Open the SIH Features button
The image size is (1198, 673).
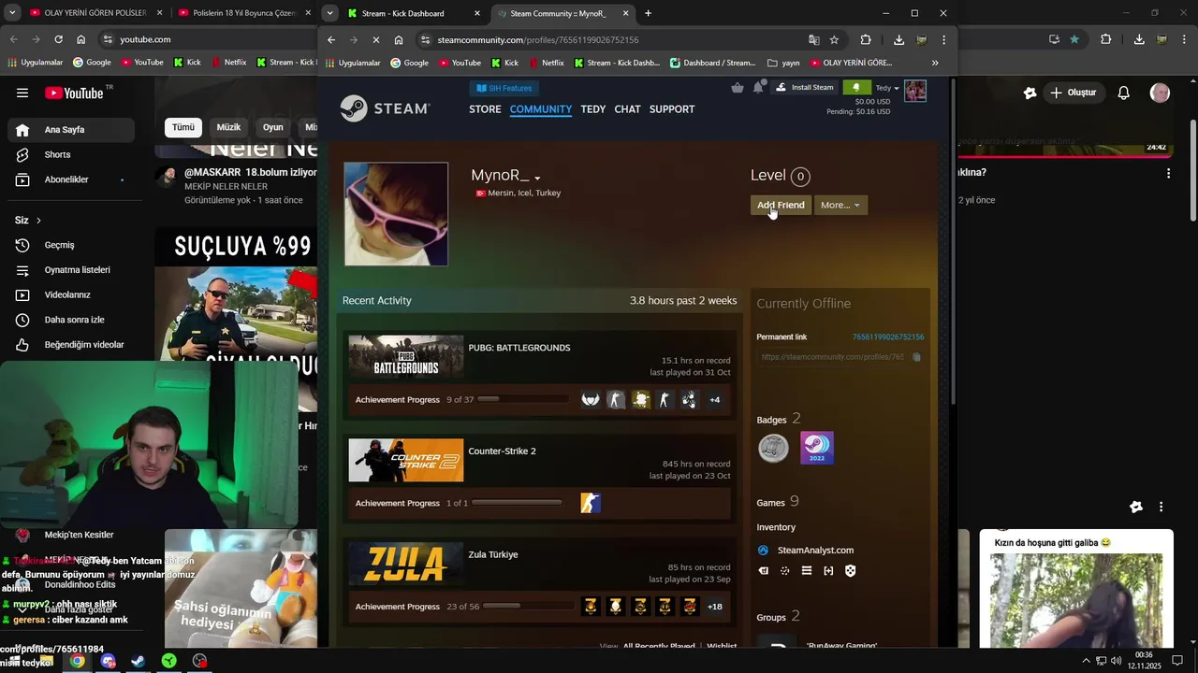click(x=504, y=88)
